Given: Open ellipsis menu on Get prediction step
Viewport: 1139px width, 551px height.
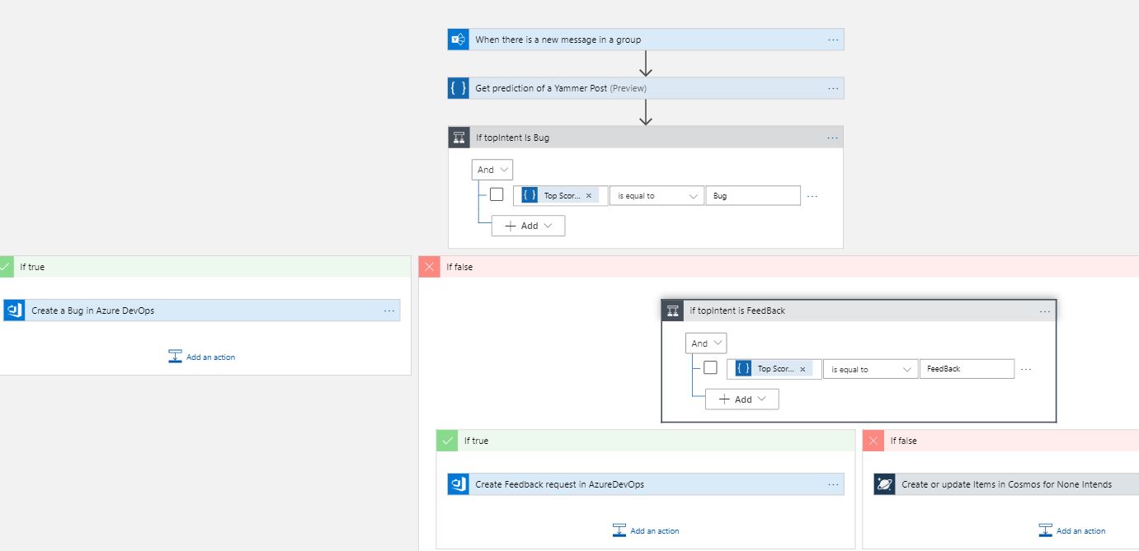Looking at the screenshot, I should tap(833, 88).
